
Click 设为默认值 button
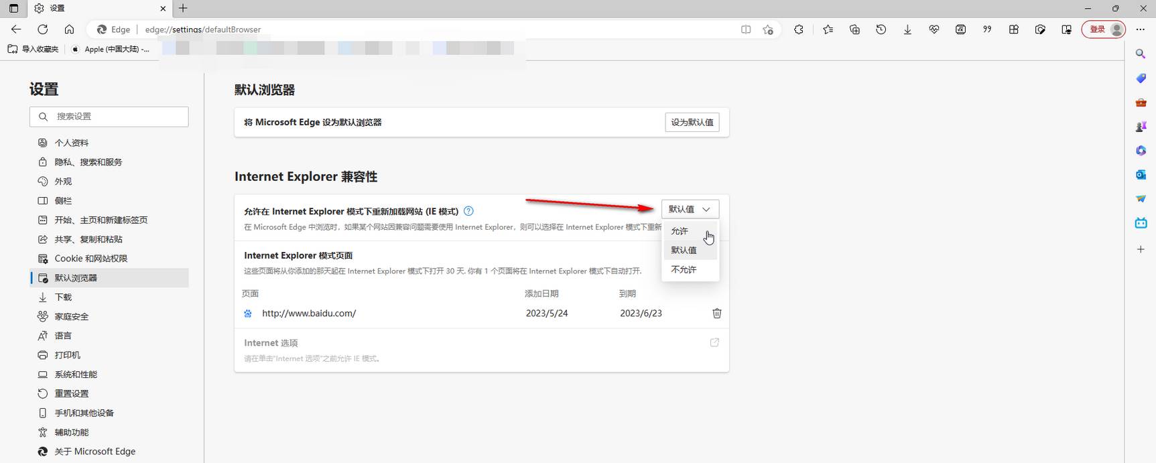[x=692, y=123]
